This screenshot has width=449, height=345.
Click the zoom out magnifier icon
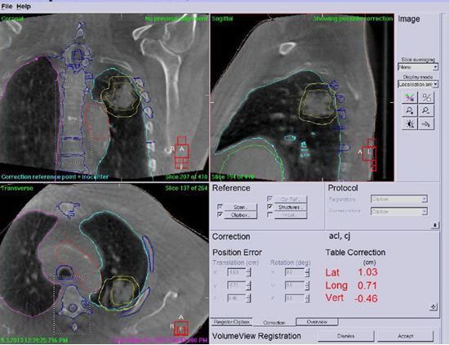tap(426, 110)
